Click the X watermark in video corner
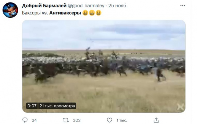 [181, 107]
